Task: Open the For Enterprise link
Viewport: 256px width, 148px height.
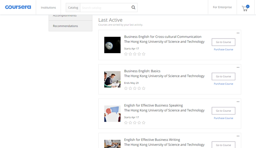Action: pyautogui.click(x=222, y=7)
